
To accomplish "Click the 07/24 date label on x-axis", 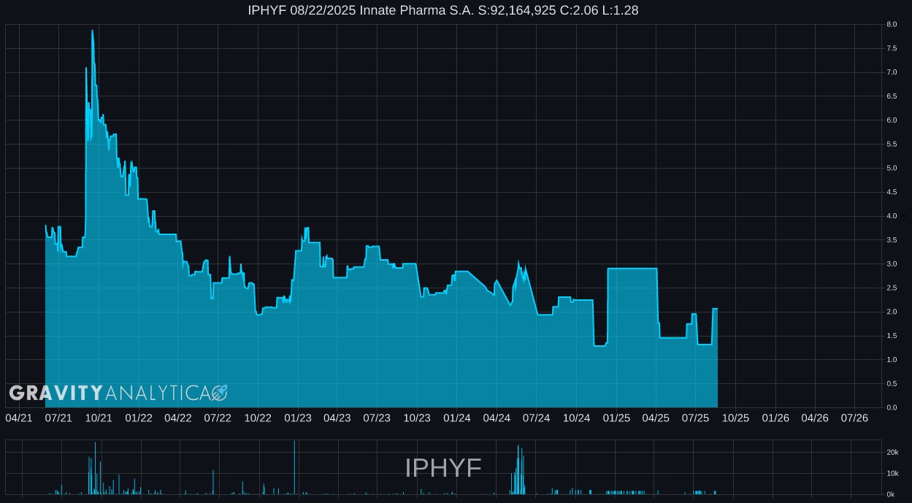I will pyautogui.click(x=537, y=418).
